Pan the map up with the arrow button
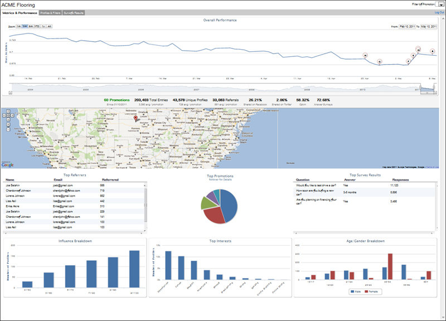Screen dimensions: 446x321 tap(8, 111)
